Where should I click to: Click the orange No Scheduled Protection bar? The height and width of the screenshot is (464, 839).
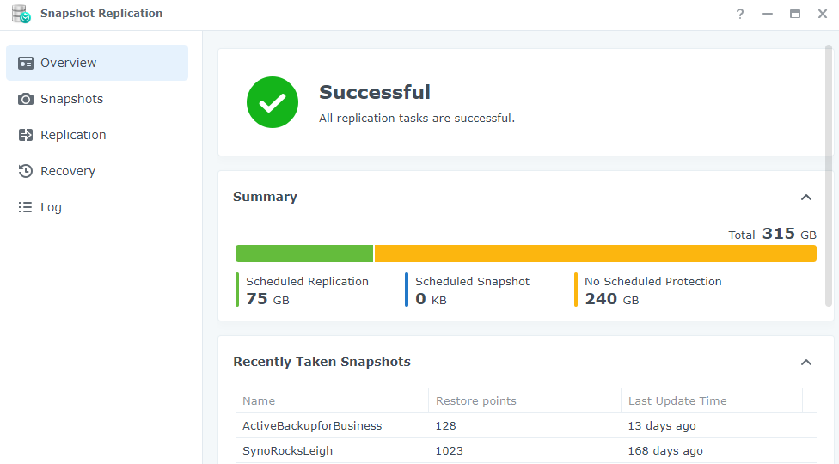tap(596, 253)
